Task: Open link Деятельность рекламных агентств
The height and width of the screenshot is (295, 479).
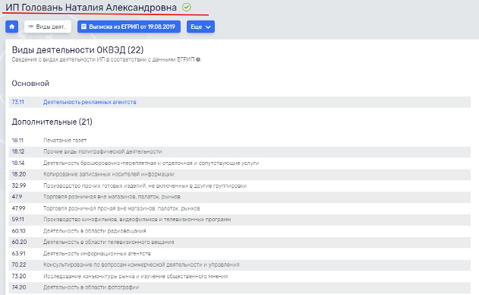Action: (x=90, y=102)
